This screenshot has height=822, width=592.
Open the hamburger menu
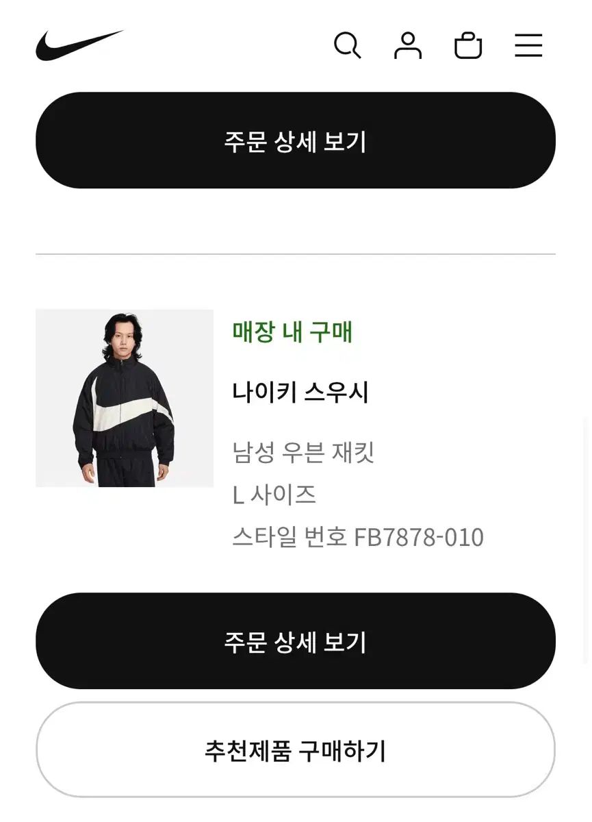pyautogui.click(x=528, y=46)
